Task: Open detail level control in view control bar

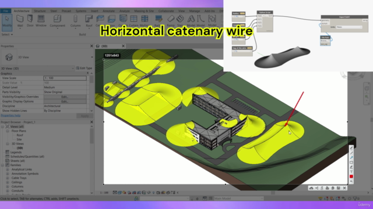Action: pos(115,193)
